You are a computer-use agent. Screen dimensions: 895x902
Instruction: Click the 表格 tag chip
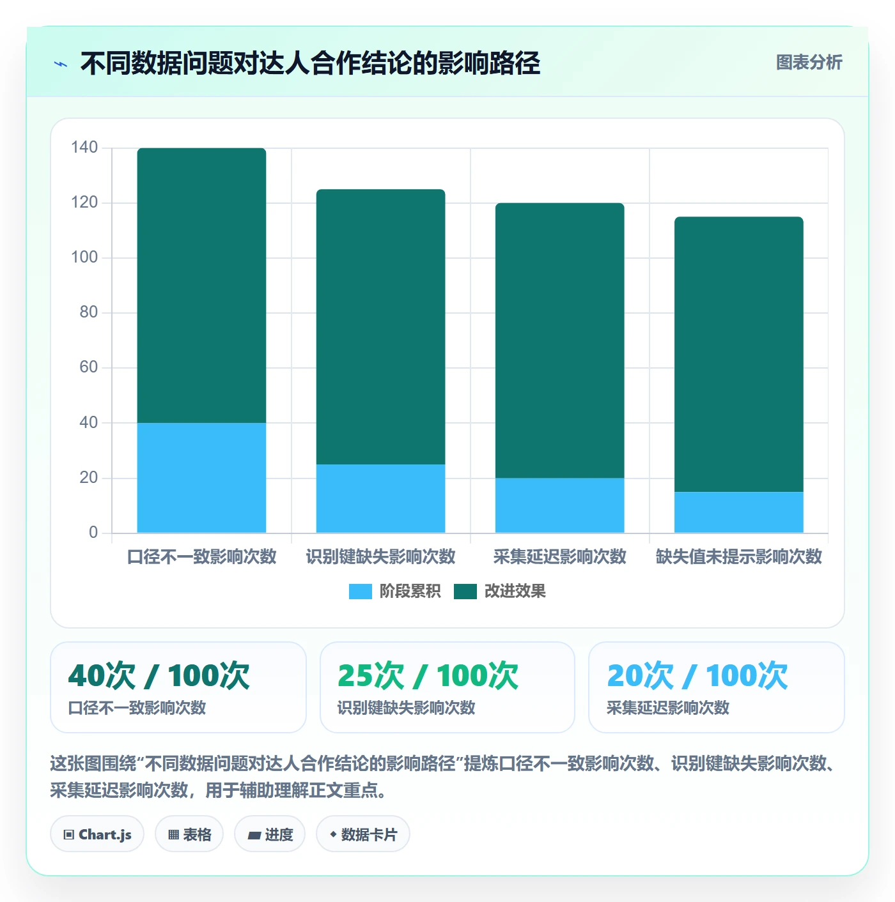(x=189, y=834)
